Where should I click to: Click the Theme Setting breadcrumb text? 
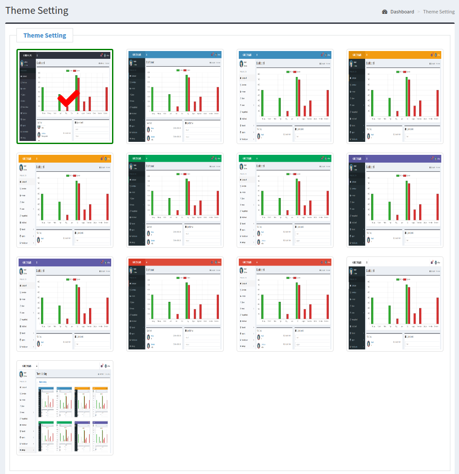click(x=439, y=12)
